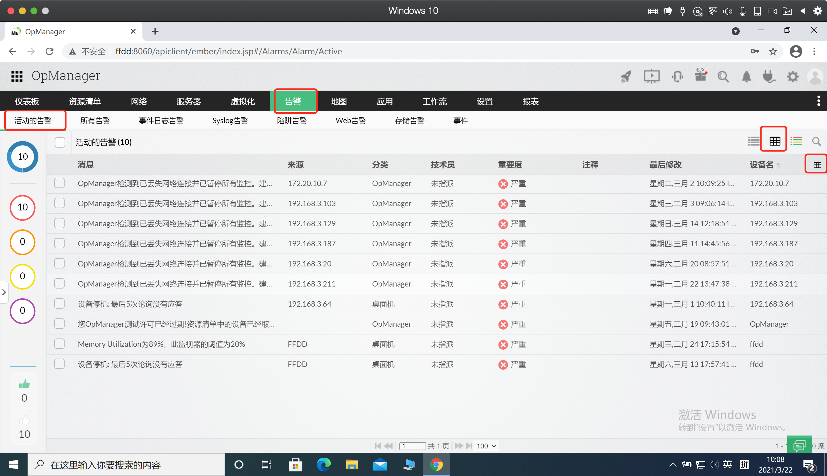Filter by the orange severity circle
827x476 pixels.
[23, 242]
